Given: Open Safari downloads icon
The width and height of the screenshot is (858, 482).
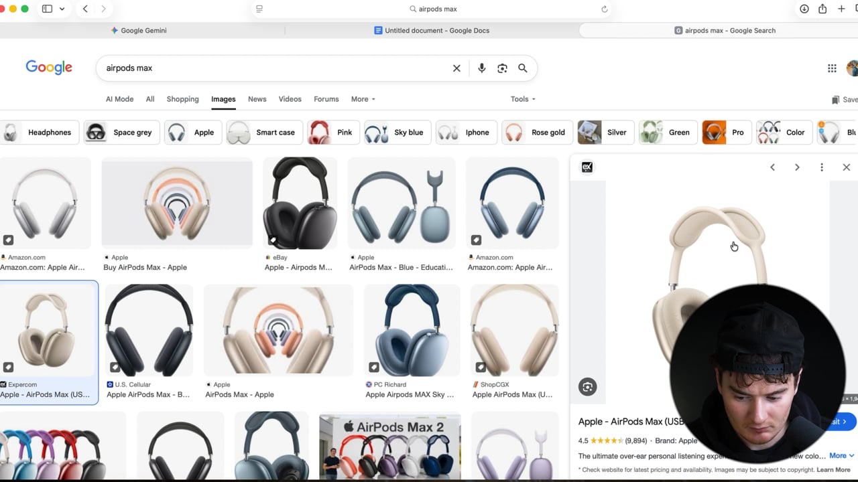Looking at the screenshot, I should pyautogui.click(x=804, y=9).
